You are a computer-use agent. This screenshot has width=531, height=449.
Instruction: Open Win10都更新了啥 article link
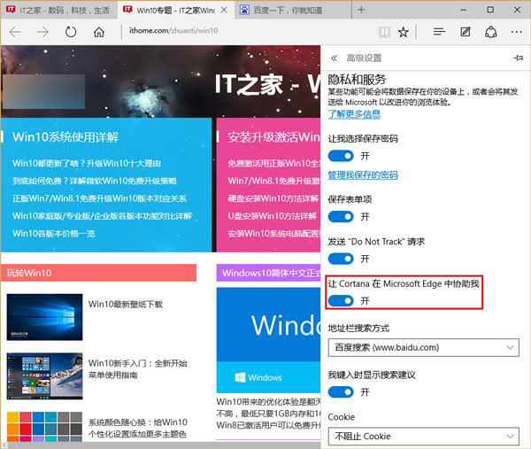tap(87, 163)
